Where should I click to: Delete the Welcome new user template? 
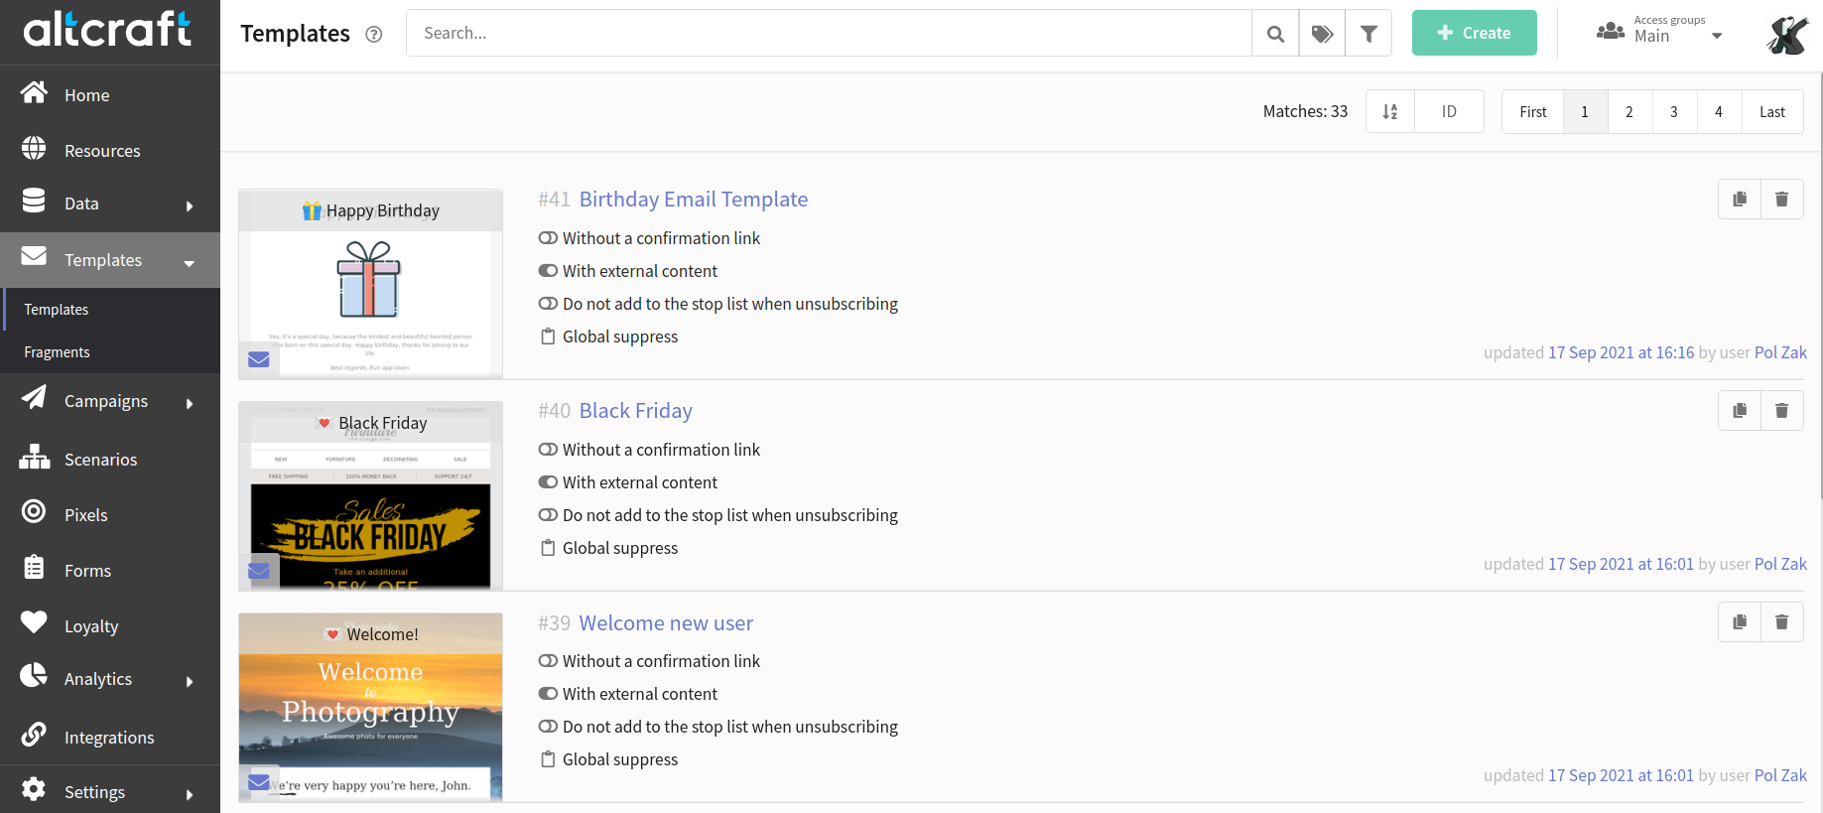[1782, 622]
